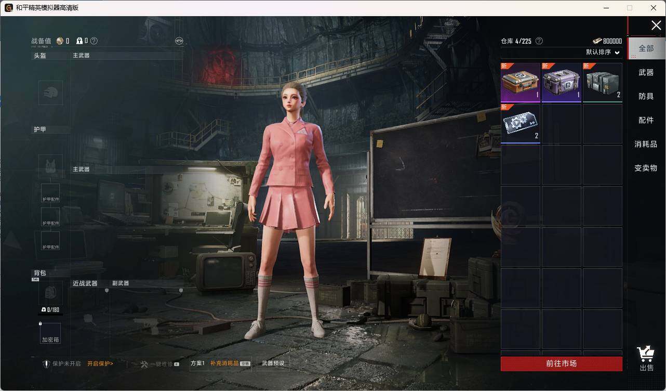Click the 800000 currency amount
The height and width of the screenshot is (391, 666).
[612, 41]
